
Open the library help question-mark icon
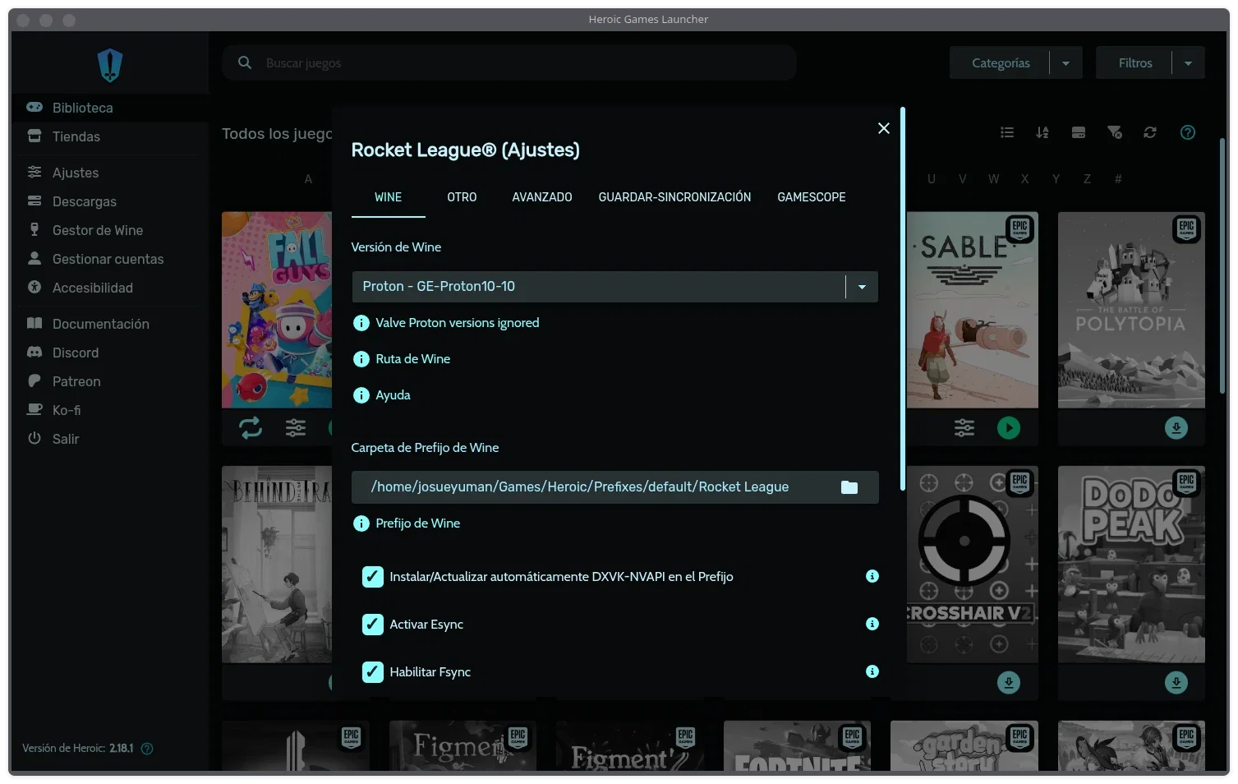(1188, 132)
